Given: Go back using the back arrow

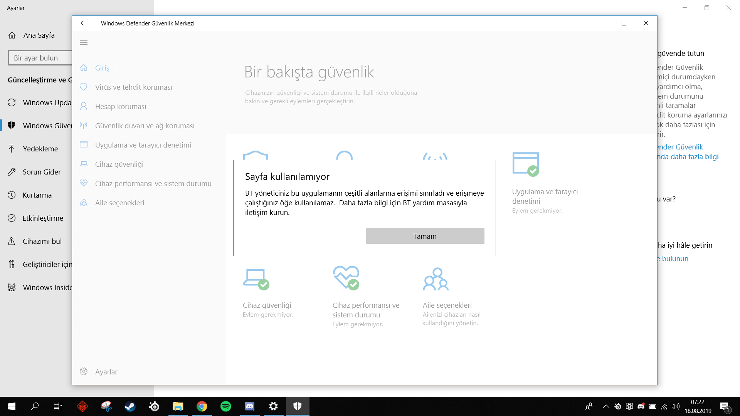Looking at the screenshot, I should [83, 23].
